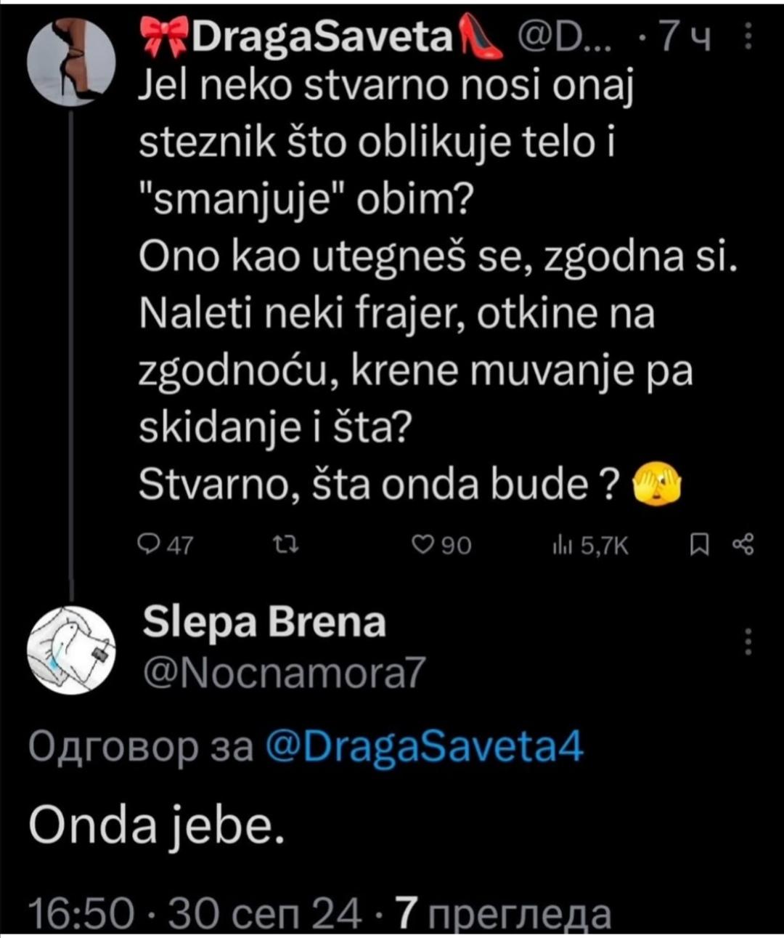Bookmark DragaSaveta's tweet
The height and width of the screenshot is (938, 784).
pos(699,545)
